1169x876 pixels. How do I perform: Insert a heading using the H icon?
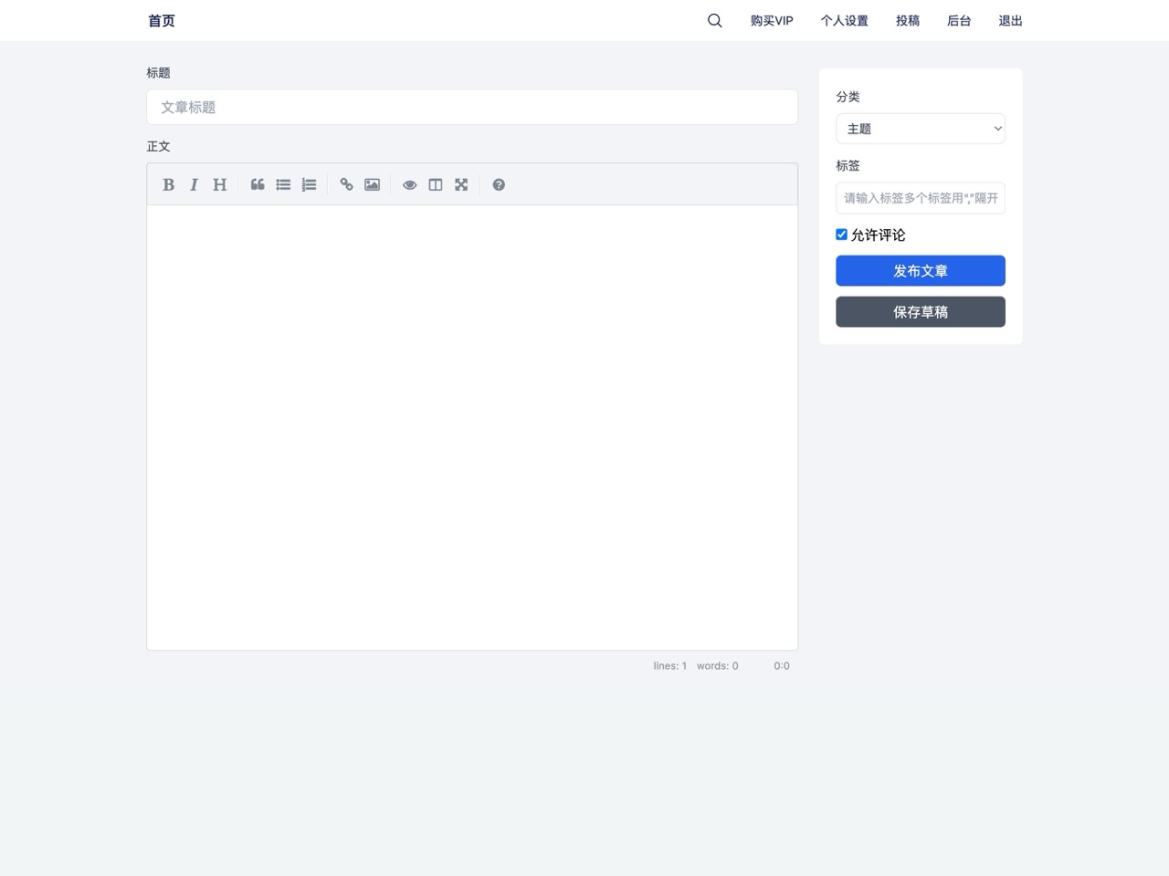click(x=219, y=184)
